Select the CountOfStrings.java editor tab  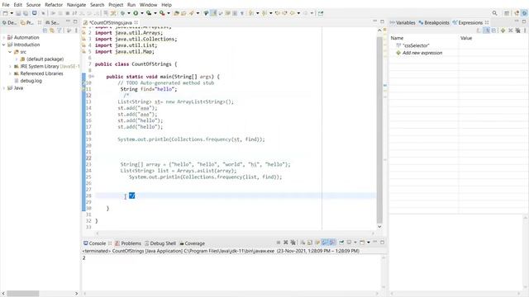point(111,22)
